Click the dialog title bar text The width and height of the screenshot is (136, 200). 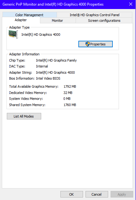[53, 4]
